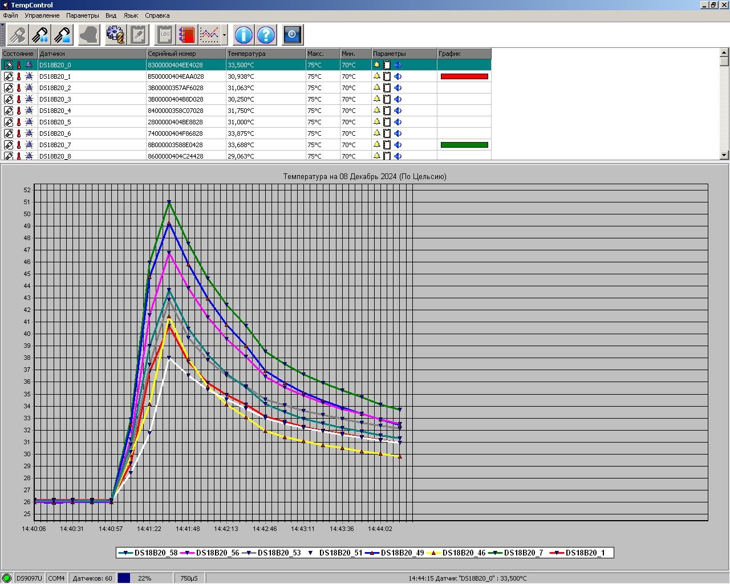Select the DS18B20_0 sensor row name

55,65
